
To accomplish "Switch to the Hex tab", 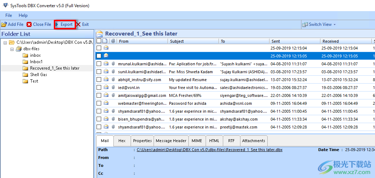I will [x=122, y=141].
